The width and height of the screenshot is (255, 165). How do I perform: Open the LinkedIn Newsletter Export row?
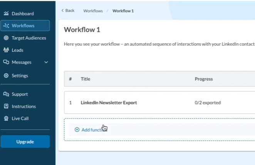(109, 103)
